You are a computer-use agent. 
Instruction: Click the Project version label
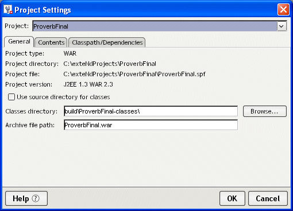29,84
